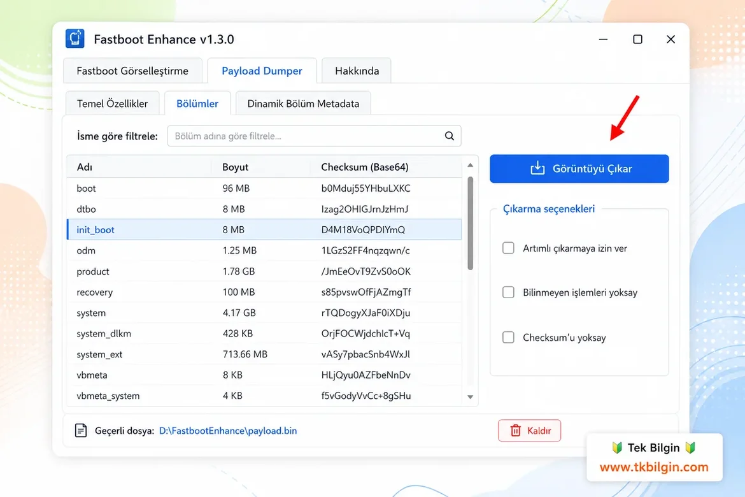
Task: Click checksum D4M18VoQPDIYmQ
Action: [363, 230]
